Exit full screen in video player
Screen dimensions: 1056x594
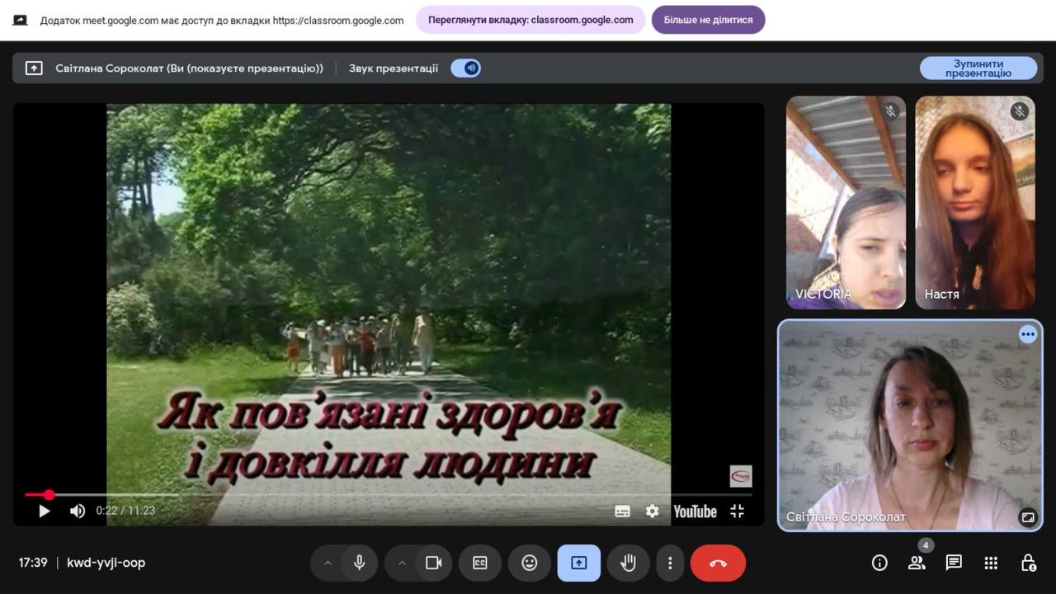pyautogui.click(x=738, y=511)
